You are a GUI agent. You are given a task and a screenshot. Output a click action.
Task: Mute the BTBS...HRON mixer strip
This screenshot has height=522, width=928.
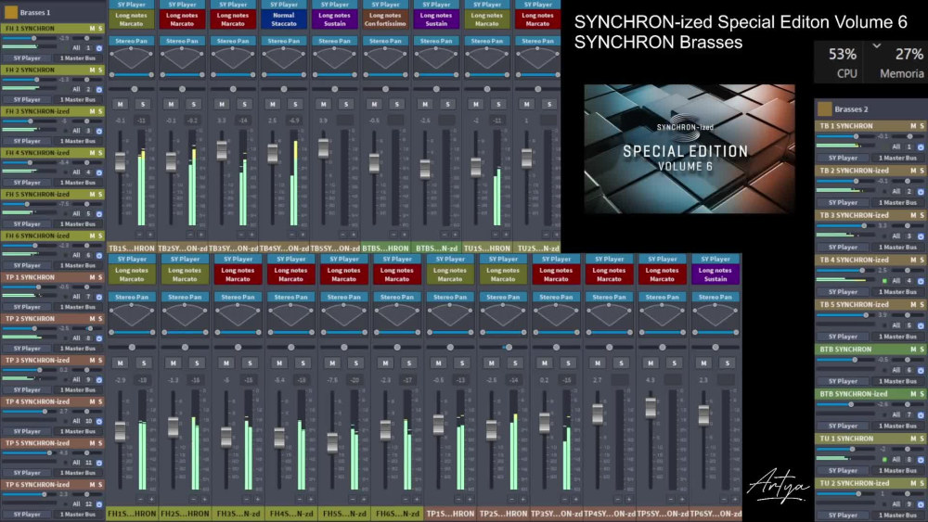(374, 104)
